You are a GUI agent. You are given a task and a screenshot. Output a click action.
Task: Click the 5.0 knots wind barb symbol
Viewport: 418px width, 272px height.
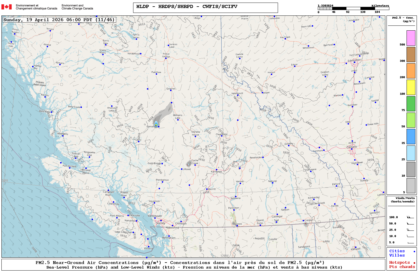coord(410,243)
